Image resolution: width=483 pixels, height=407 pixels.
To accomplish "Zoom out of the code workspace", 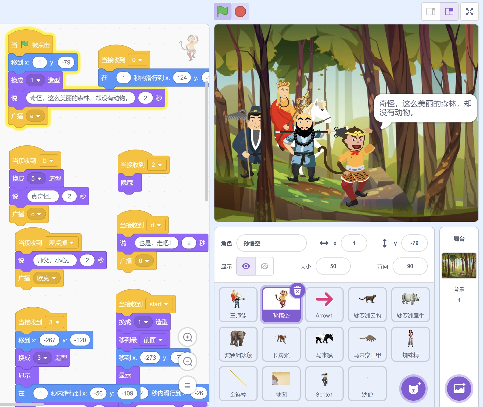I will [187, 361].
